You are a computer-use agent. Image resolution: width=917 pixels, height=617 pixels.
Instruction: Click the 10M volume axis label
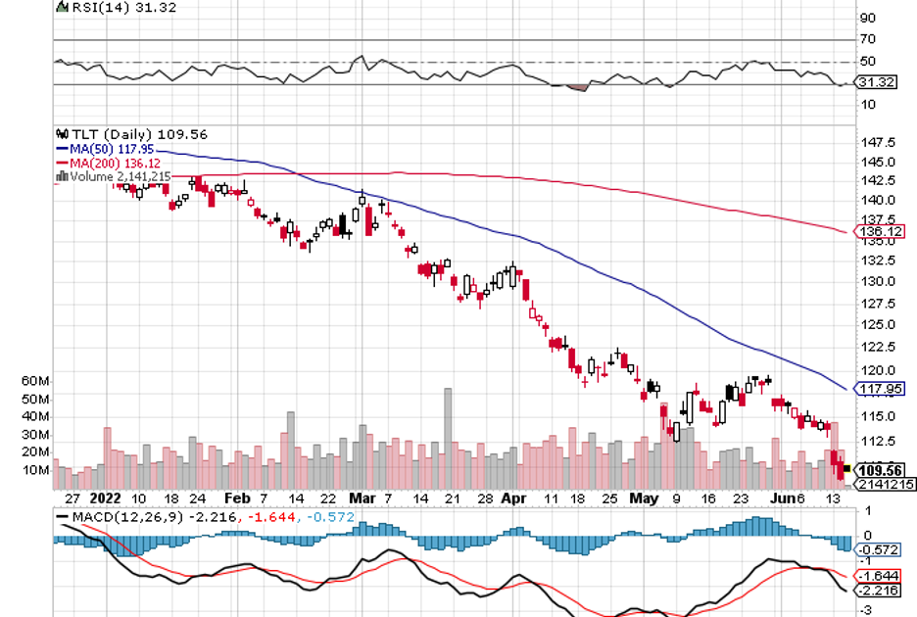point(35,470)
